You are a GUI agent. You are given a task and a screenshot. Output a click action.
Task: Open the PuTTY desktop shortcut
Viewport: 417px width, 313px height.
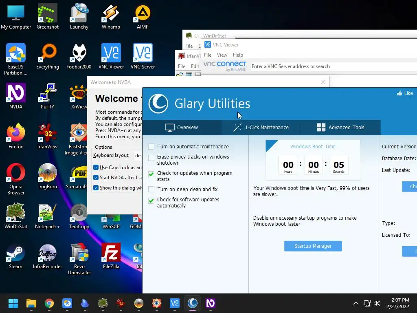coord(47,96)
